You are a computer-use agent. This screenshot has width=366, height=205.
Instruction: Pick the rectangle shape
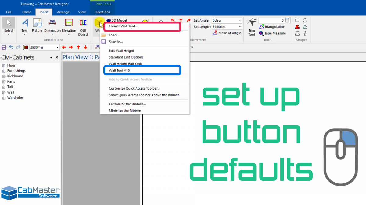tap(297, 20)
